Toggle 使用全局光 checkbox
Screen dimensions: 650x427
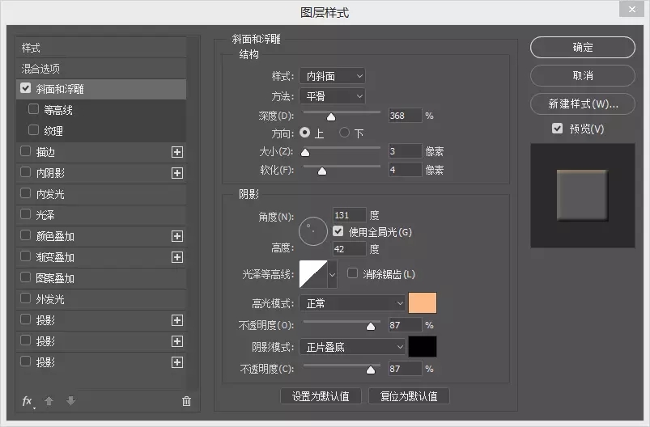[338, 231]
